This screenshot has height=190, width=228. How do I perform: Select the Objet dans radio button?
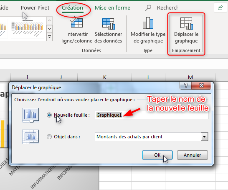(x=49, y=137)
